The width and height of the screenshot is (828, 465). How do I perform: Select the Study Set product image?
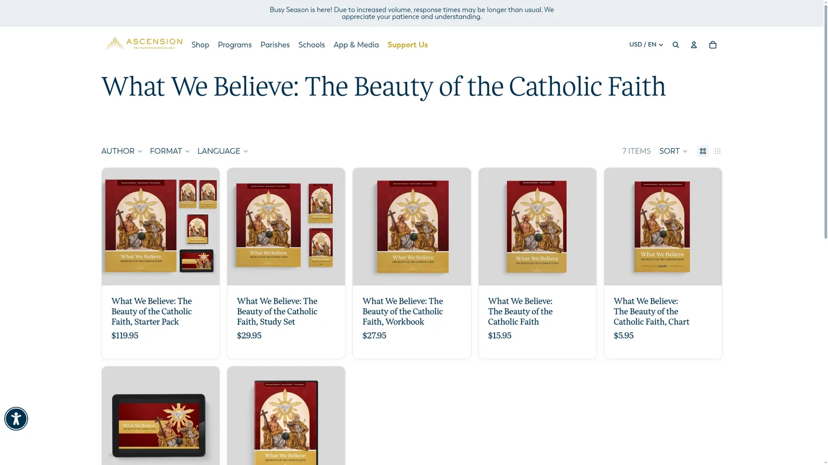pos(286,227)
